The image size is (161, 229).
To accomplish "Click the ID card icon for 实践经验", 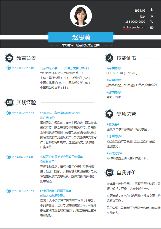I will point(9,102).
